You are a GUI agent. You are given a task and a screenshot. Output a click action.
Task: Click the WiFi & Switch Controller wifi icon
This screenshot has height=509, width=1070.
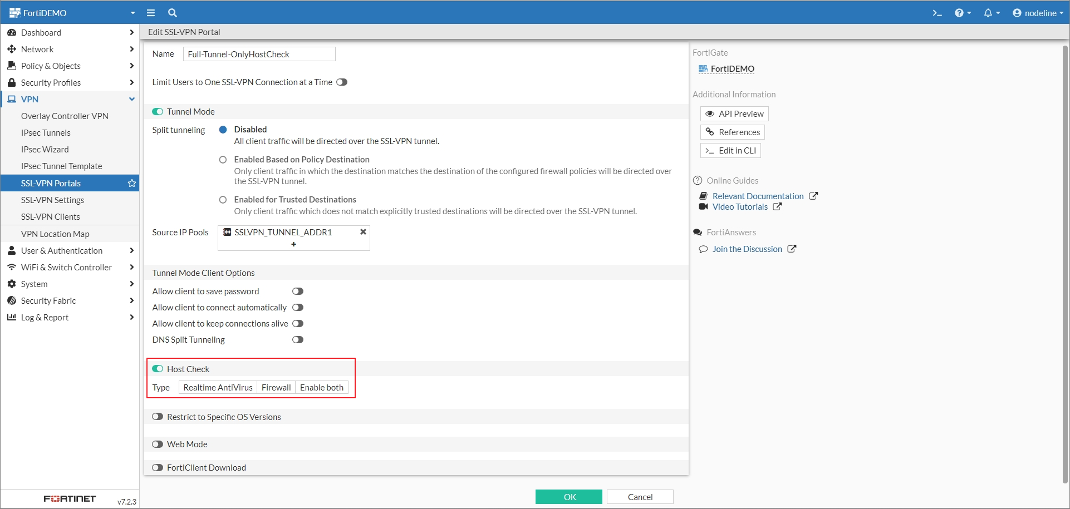[12, 267]
